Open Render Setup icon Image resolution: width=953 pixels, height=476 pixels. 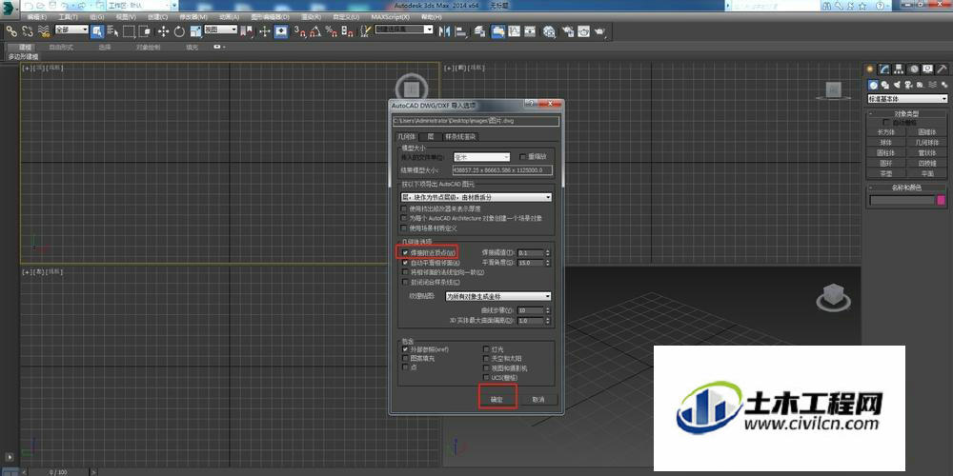[568, 31]
